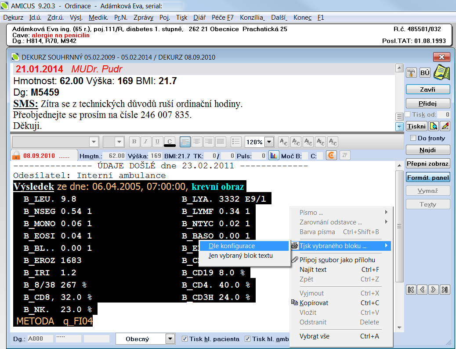Click the print preview magnifier icon
The height and width of the screenshot is (349, 456).
(434, 126)
